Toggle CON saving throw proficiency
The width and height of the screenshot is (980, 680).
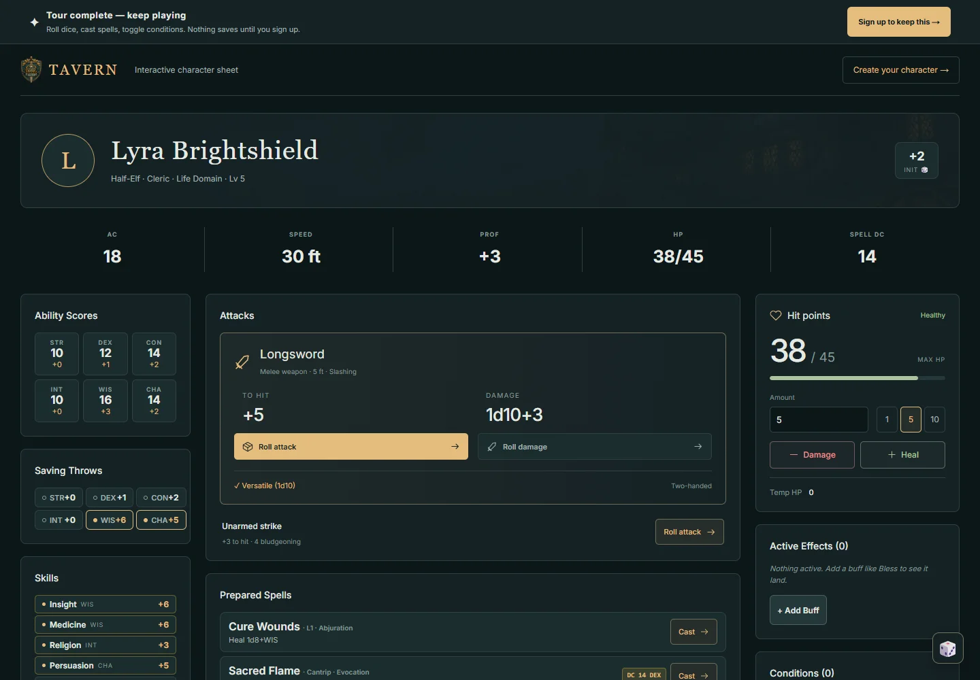click(x=161, y=498)
